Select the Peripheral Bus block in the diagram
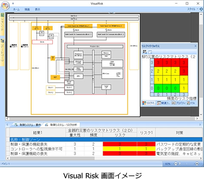The width and height of the screenshot is (204, 179). tap(95, 46)
